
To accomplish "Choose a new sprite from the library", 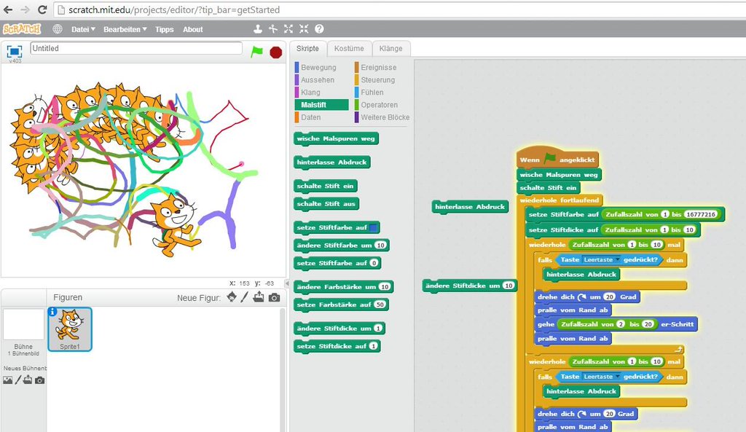I will click(x=232, y=297).
